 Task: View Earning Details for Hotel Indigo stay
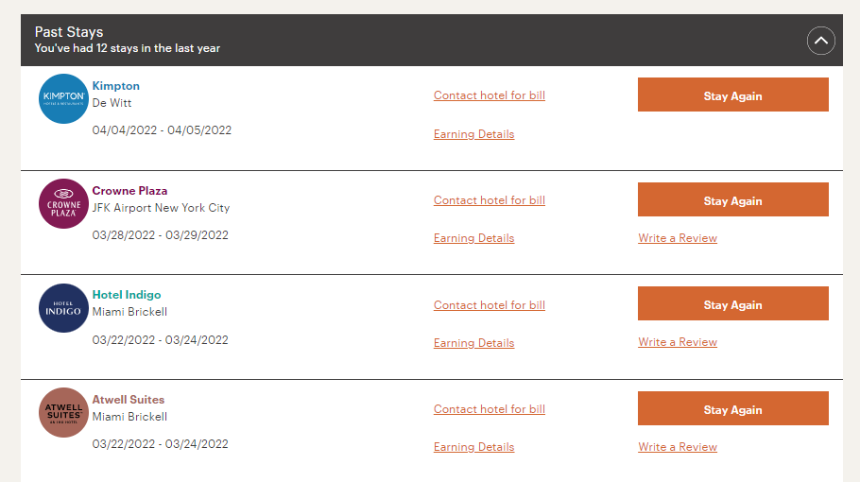pyautogui.click(x=473, y=343)
